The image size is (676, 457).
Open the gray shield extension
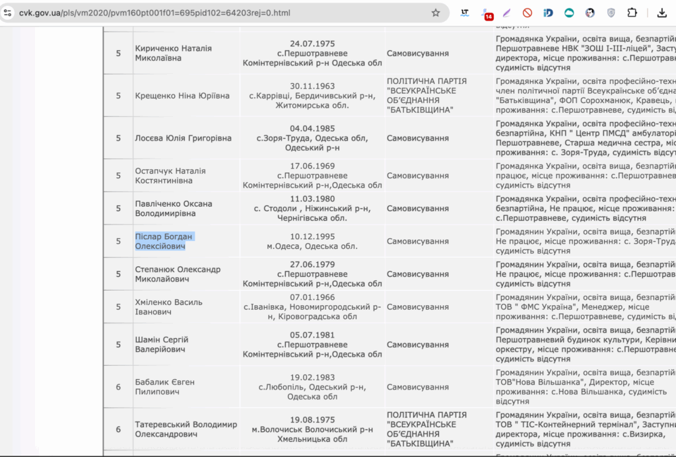(611, 13)
